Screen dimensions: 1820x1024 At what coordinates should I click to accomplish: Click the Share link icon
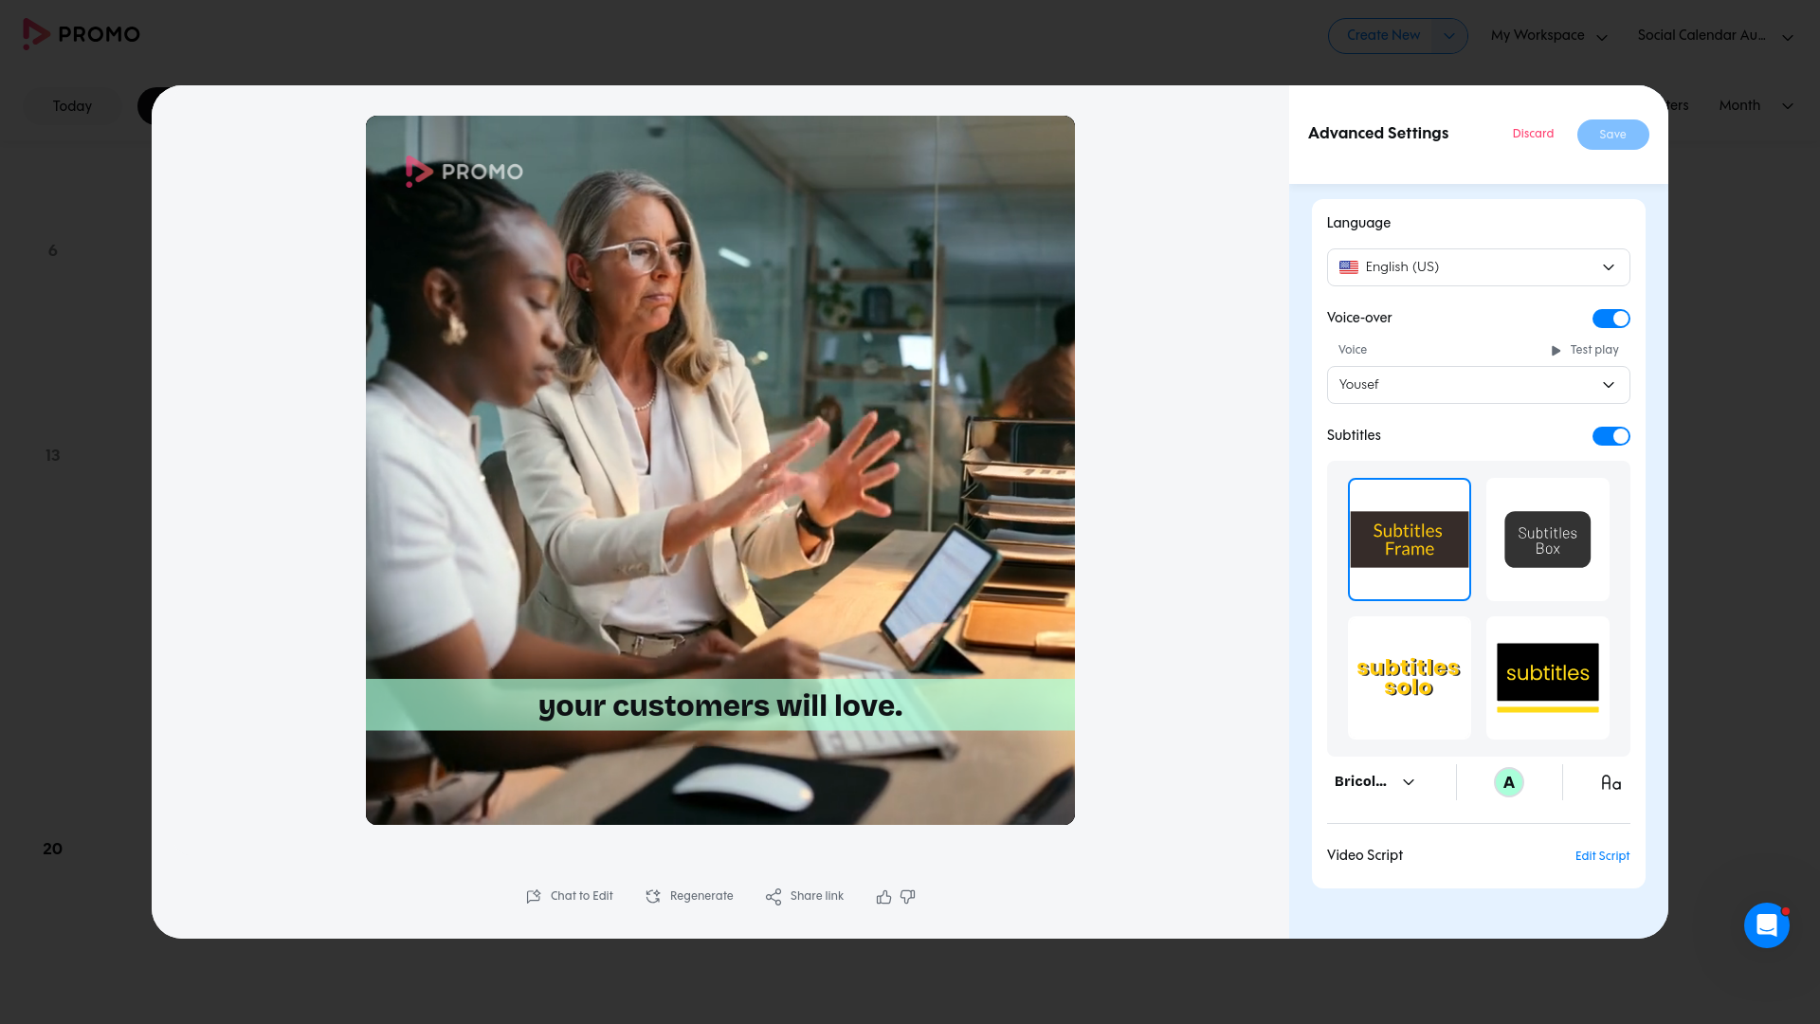coord(773,897)
